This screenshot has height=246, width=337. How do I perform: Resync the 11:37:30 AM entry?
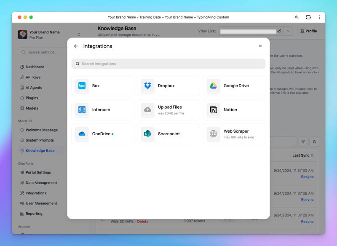(x=307, y=177)
